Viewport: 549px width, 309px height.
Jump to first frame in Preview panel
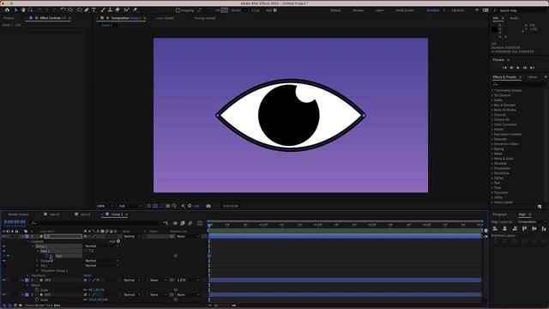coord(504,68)
